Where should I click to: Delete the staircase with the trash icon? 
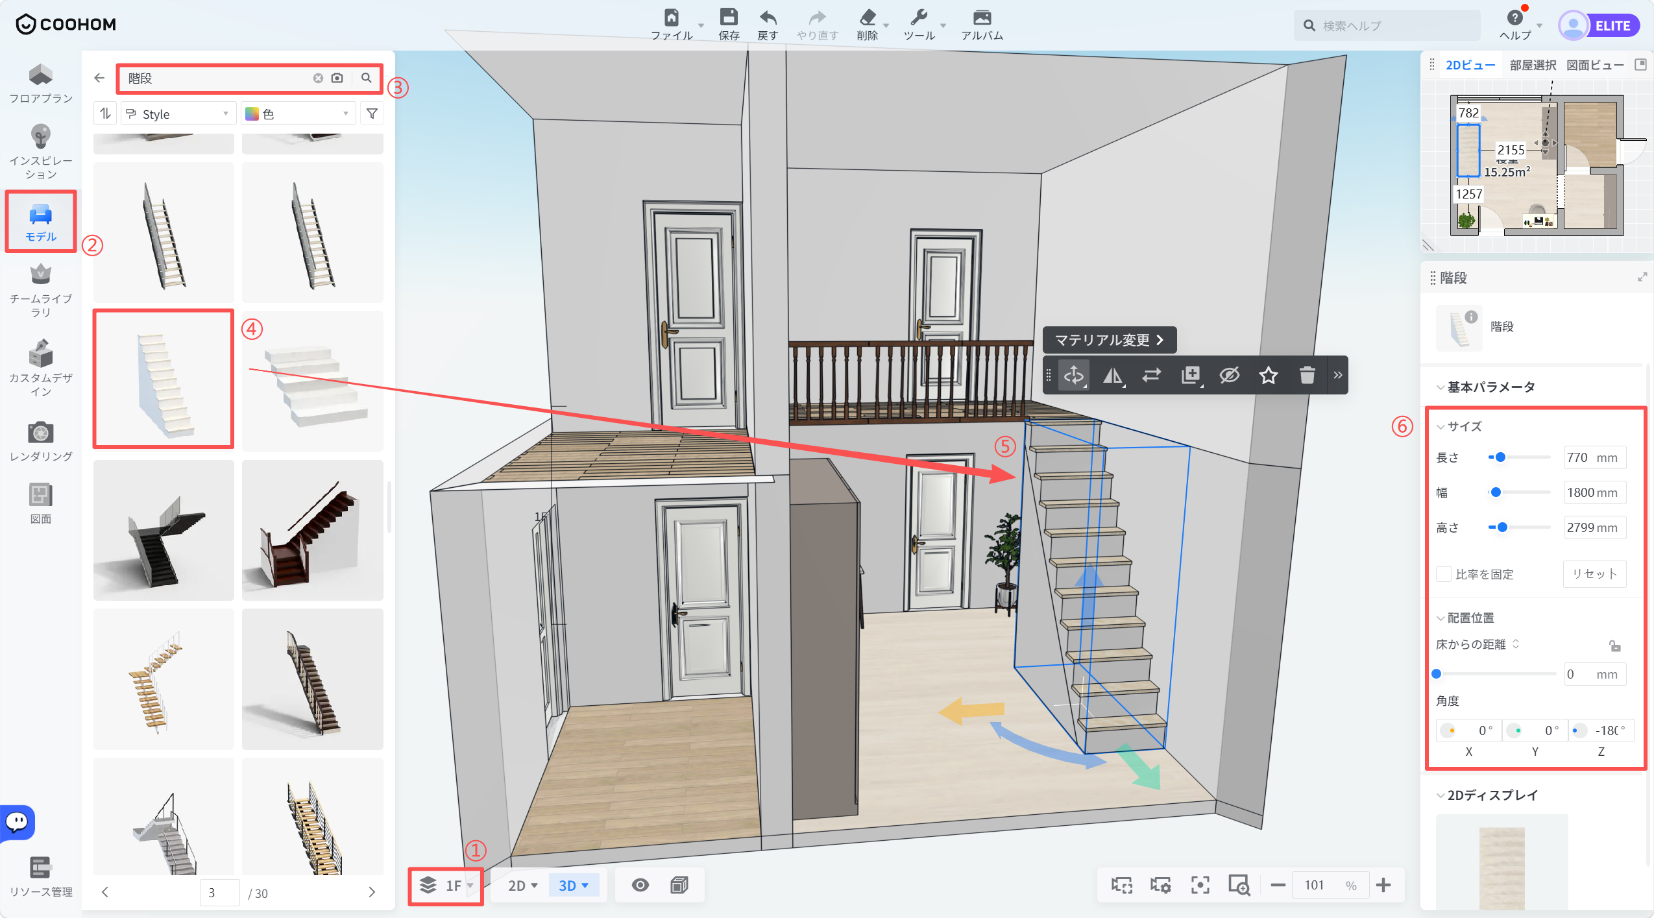(x=1307, y=375)
